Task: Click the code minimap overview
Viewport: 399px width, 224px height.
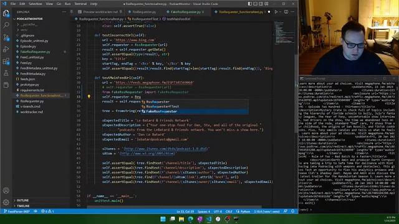Action: 284,33
